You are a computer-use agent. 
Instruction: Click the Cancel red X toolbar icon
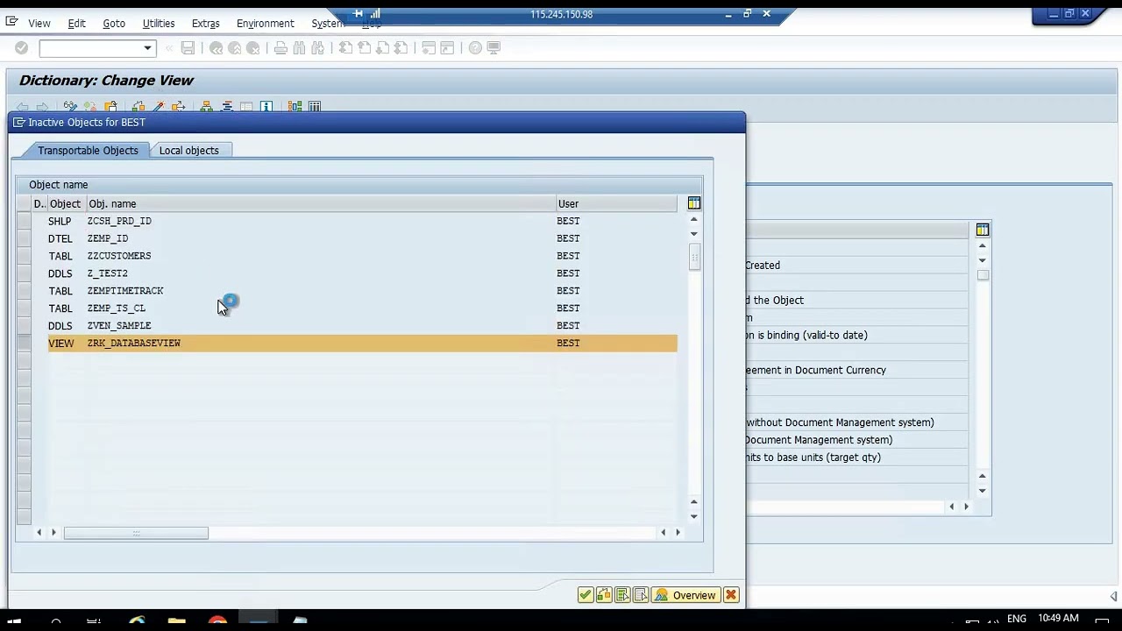click(252, 48)
